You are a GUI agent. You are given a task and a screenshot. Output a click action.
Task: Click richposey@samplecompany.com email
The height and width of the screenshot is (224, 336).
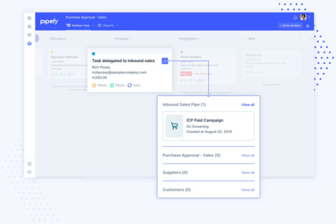tap(119, 72)
